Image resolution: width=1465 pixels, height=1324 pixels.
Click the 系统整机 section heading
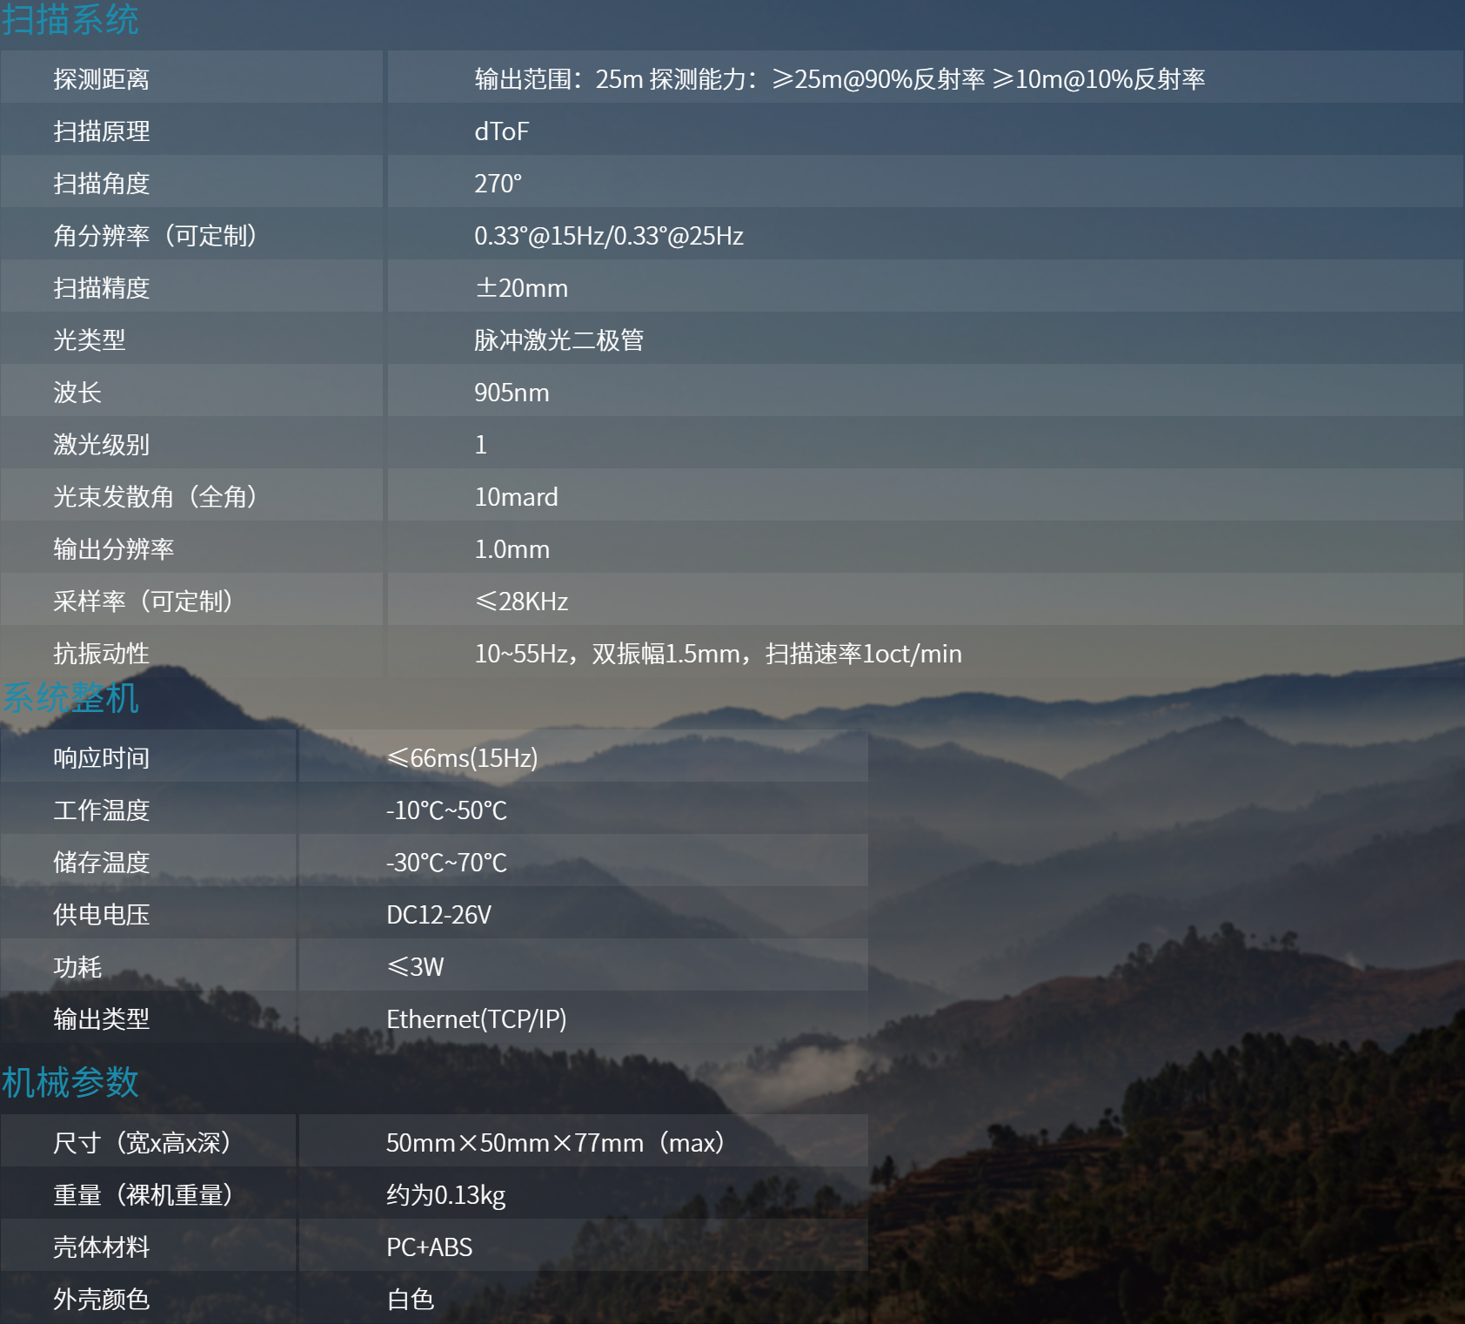pos(70,698)
